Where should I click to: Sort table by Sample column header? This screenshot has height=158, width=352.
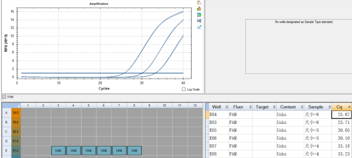pyautogui.click(x=318, y=107)
